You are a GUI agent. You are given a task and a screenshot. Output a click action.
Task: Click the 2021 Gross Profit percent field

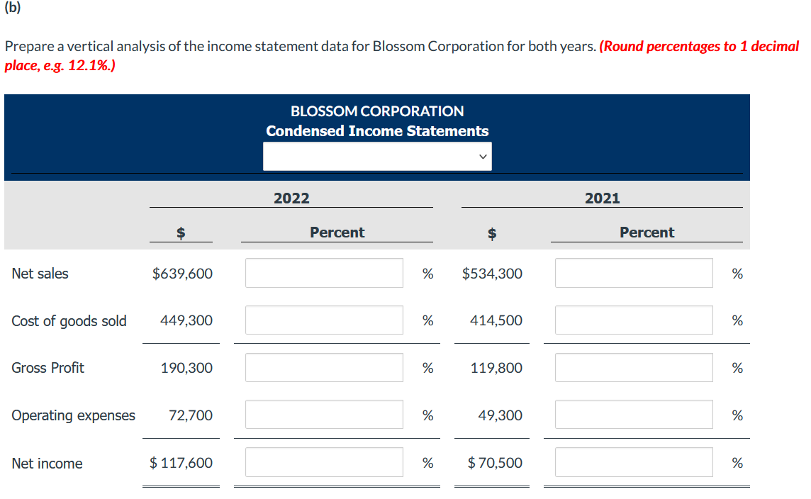pos(633,367)
